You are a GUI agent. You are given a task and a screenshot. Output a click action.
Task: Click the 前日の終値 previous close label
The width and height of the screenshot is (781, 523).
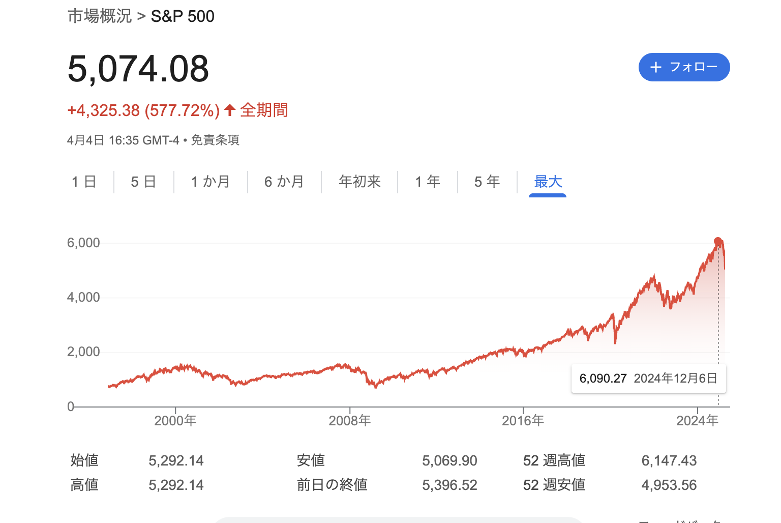pos(332,485)
